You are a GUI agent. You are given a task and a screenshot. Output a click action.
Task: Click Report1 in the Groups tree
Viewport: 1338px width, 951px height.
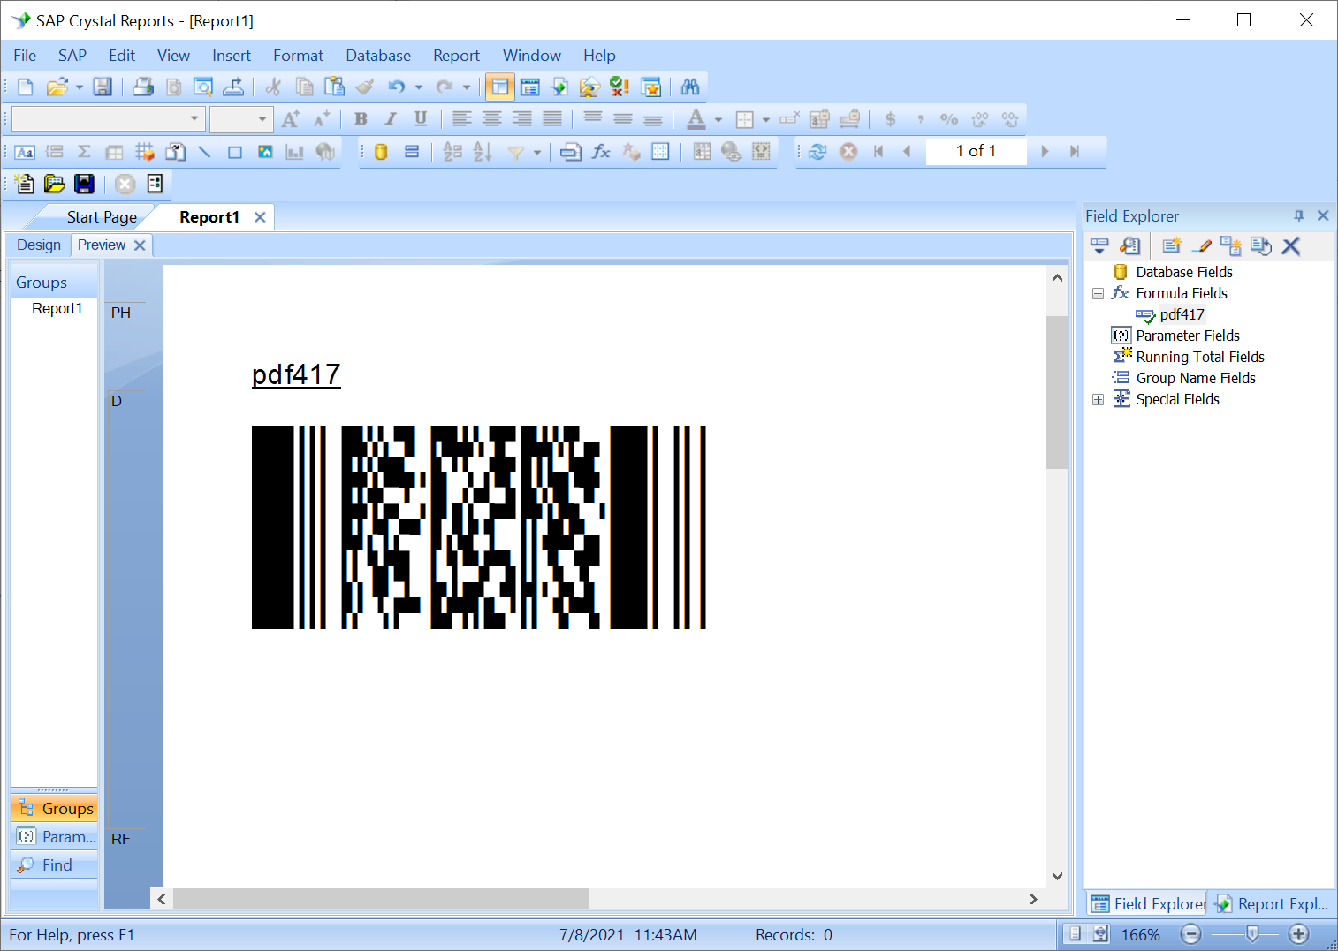click(57, 308)
